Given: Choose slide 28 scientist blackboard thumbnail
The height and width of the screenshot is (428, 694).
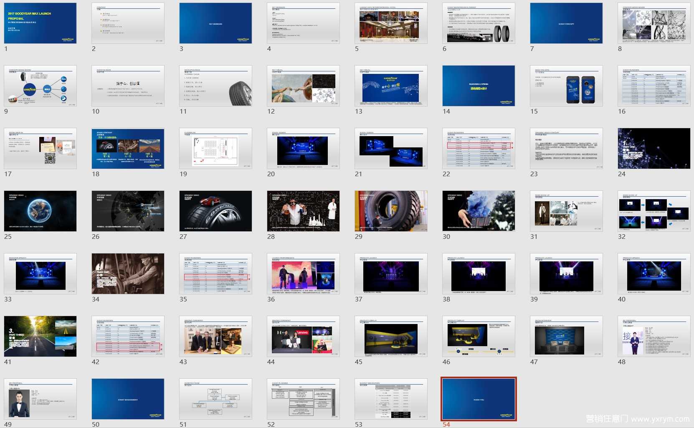Looking at the screenshot, I should [303, 211].
